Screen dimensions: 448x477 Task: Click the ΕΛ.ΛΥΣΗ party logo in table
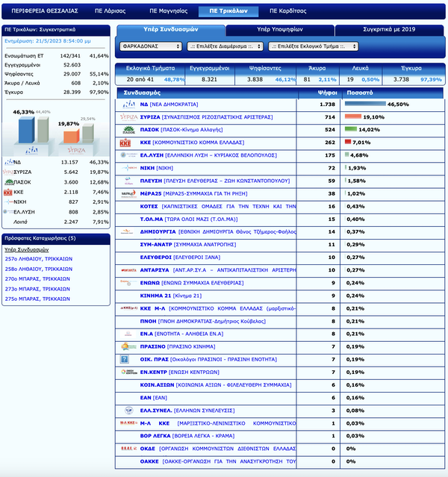tap(128, 155)
